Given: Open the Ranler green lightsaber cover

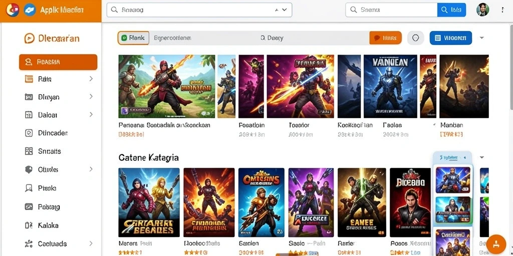Looking at the screenshot, I should pos(362,202).
